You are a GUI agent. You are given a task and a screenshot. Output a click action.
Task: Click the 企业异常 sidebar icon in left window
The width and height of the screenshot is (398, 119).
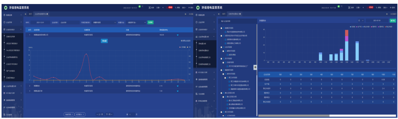(x=4, y=22)
